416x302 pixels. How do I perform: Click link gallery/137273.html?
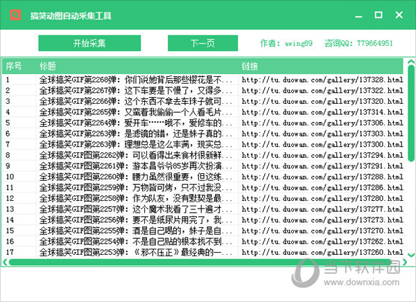pyautogui.click(x=322, y=220)
